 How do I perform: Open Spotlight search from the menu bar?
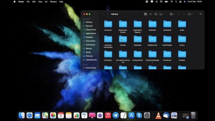[x=176, y=2]
